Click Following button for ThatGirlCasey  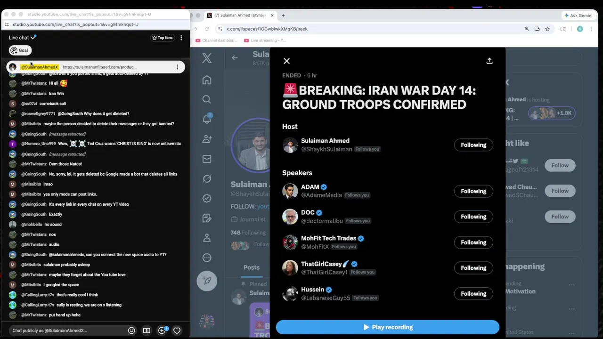tap(473, 268)
